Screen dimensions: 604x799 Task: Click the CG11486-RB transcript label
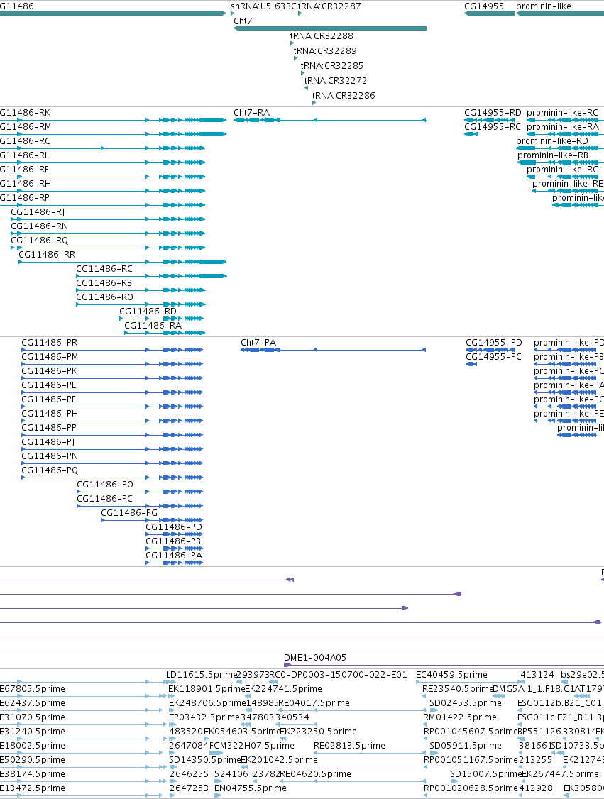coord(104,283)
